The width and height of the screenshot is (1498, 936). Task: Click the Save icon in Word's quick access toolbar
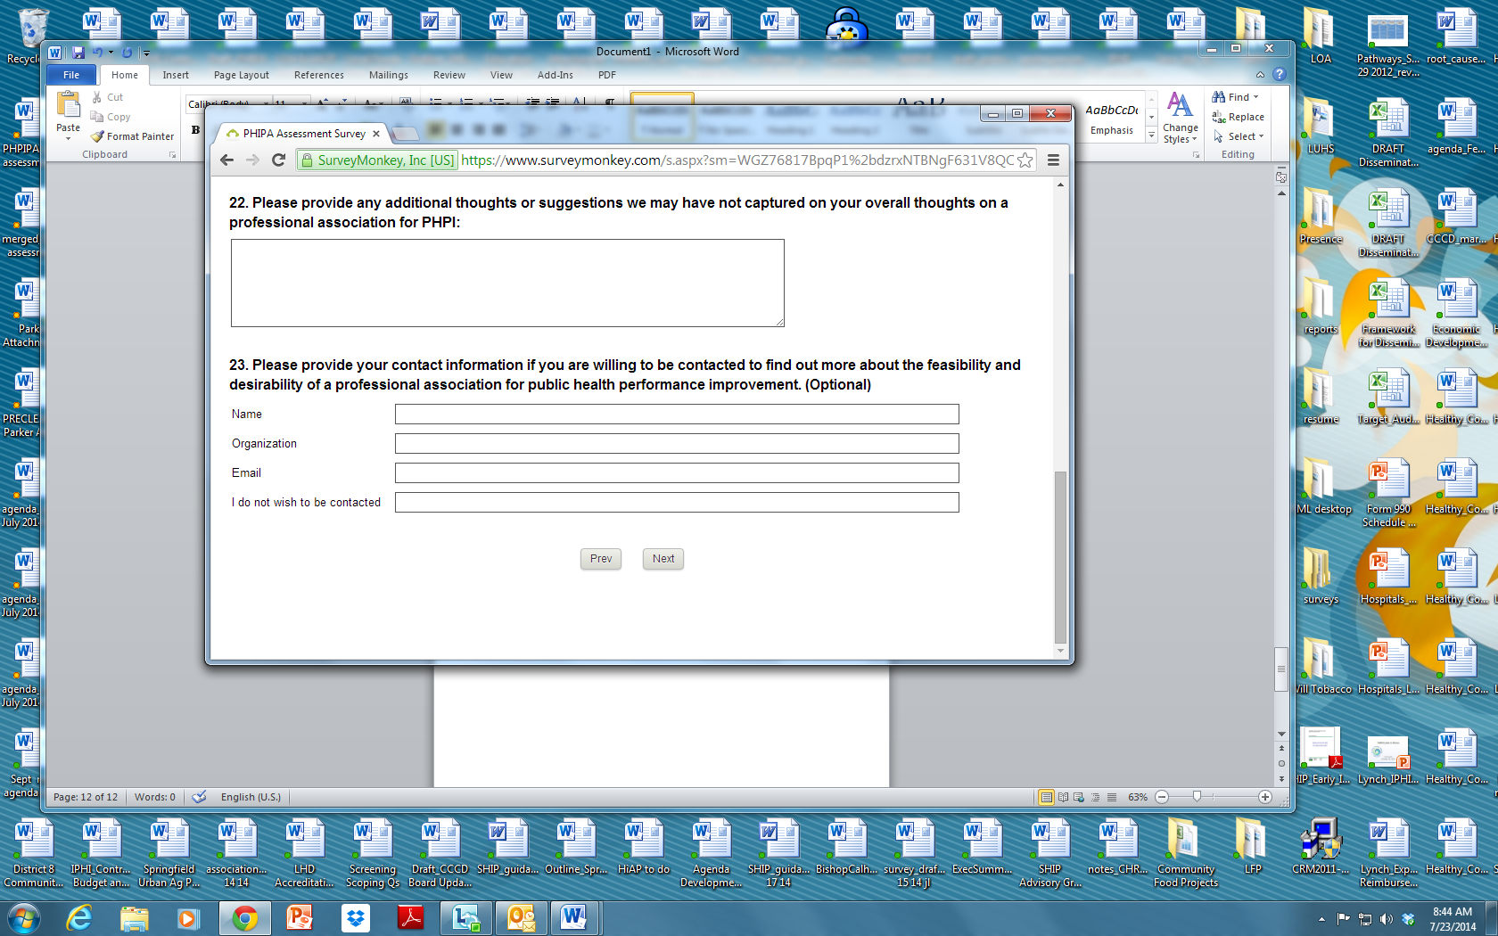pyautogui.click(x=78, y=53)
